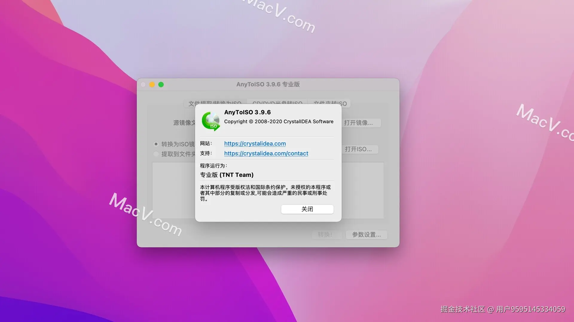Switch to the CD/DVD光盘转ISO tab
The image size is (574, 322).
[x=277, y=103]
